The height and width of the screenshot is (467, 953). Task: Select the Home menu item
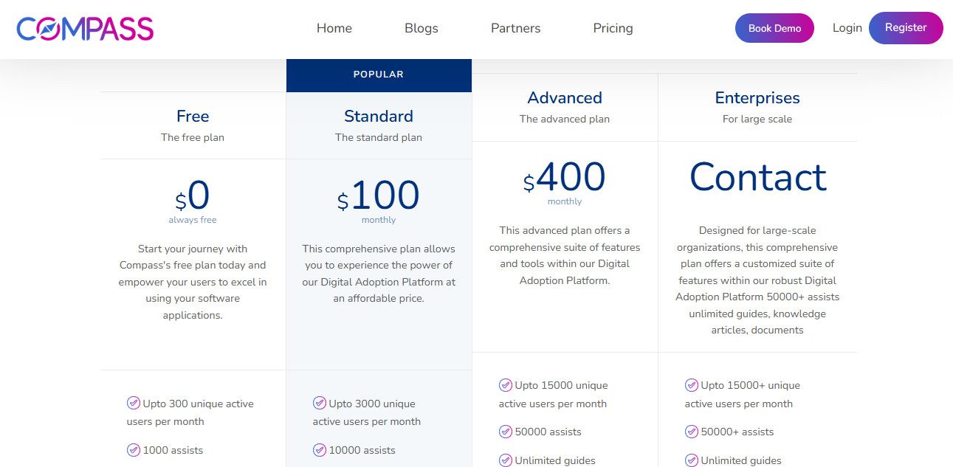pyautogui.click(x=334, y=28)
